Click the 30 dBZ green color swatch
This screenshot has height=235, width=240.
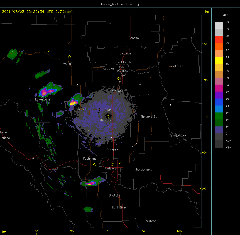[x=219, y=116]
